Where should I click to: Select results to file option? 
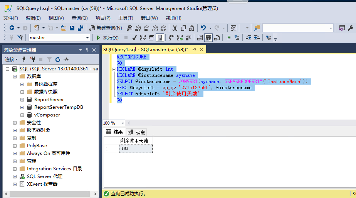217,38
